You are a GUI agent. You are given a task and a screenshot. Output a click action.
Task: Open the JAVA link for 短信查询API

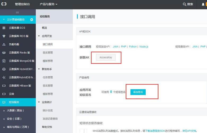[x=195, y=47]
